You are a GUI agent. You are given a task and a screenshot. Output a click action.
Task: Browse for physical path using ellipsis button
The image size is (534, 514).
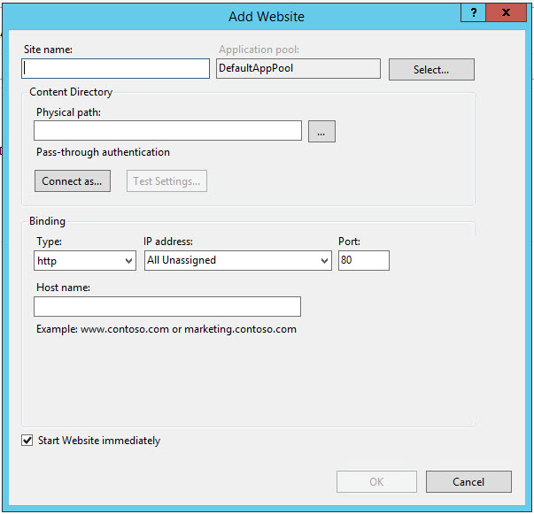(321, 132)
